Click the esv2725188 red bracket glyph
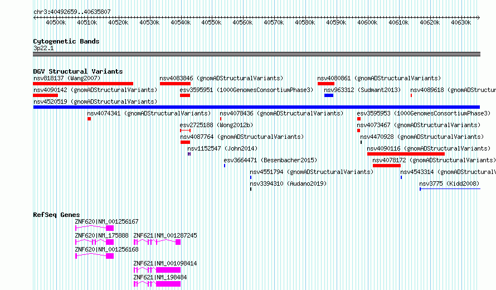Screen dimensions: 496x290 tap(185, 130)
